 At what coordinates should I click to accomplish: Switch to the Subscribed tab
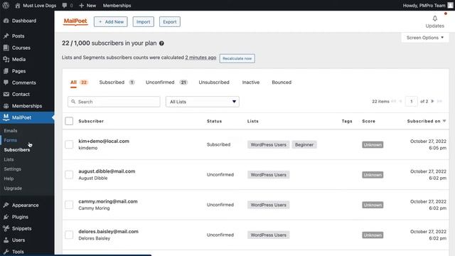[117, 82]
